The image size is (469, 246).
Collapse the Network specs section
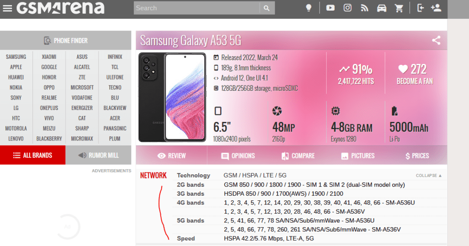(x=429, y=176)
